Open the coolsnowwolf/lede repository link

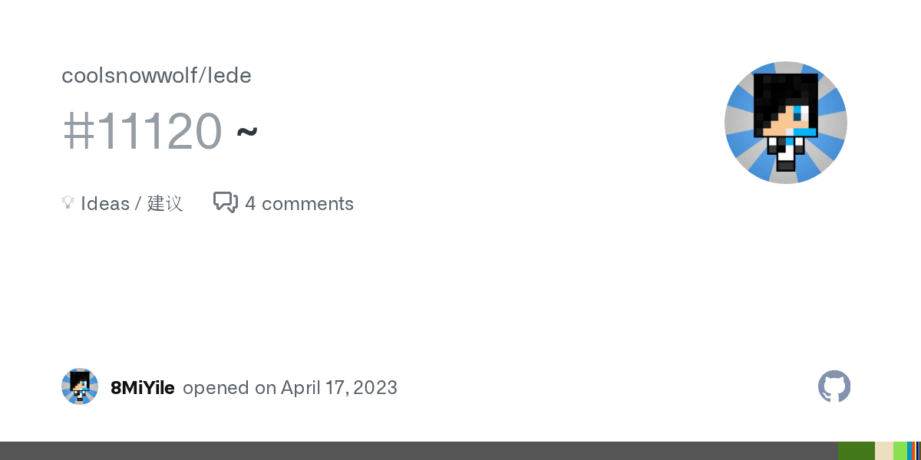157,76
